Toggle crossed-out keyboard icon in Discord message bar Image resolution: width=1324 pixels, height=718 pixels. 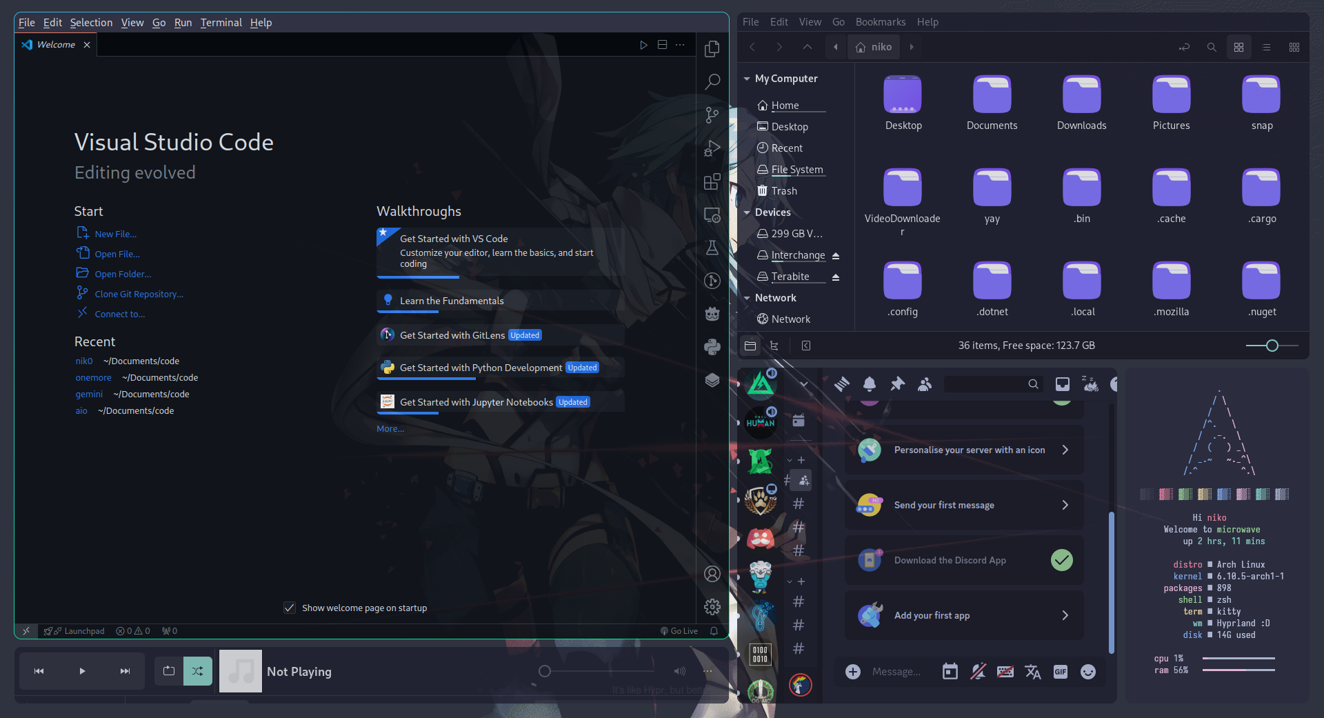pyautogui.click(x=1005, y=672)
